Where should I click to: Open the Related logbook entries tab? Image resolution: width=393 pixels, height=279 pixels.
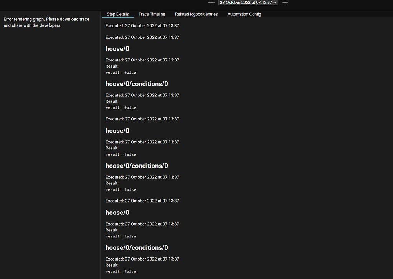196,14
